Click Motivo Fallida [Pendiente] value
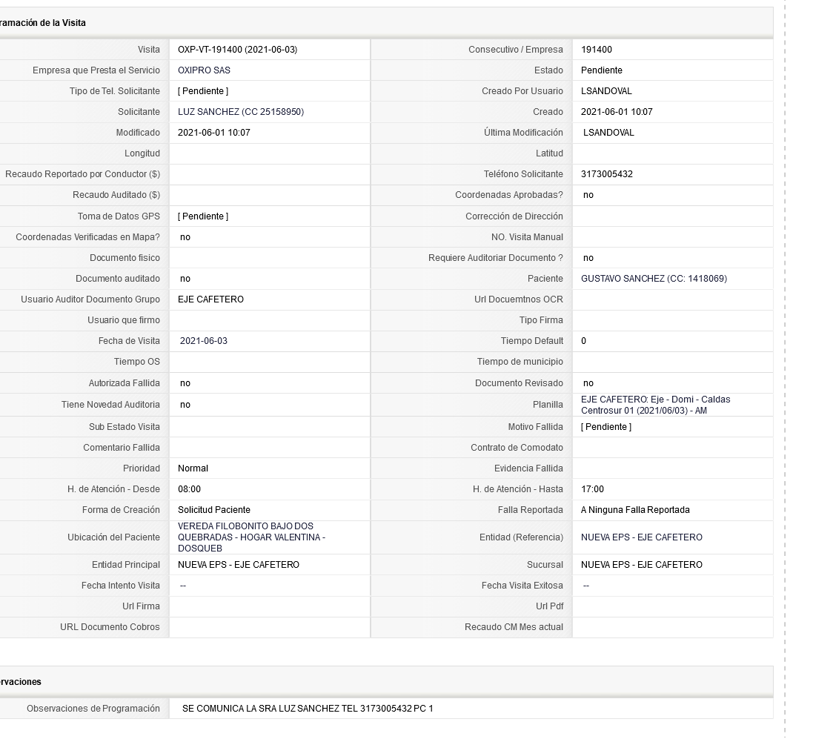 [606, 427]
